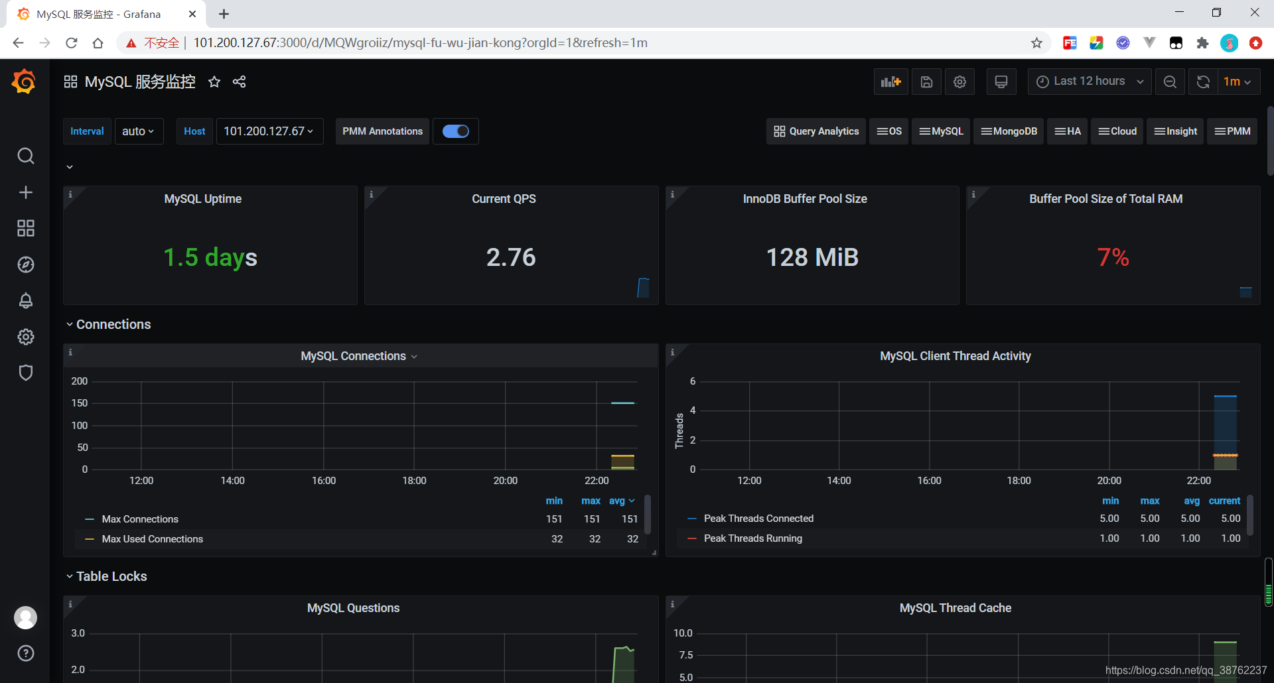This screenshot has width=1274, height=683.
Task: Open the Alerting bell icon
Action: click(x=26, y=300)
